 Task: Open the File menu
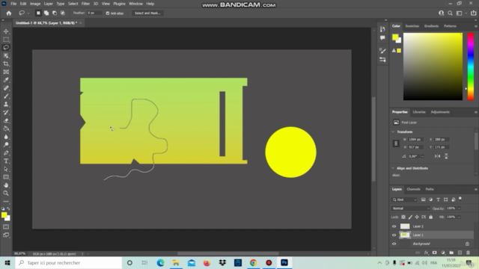(x=13, y=4)
